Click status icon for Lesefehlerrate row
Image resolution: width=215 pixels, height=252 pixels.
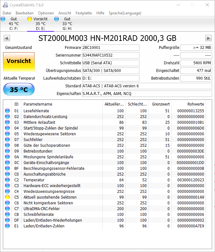pos(7,111)
